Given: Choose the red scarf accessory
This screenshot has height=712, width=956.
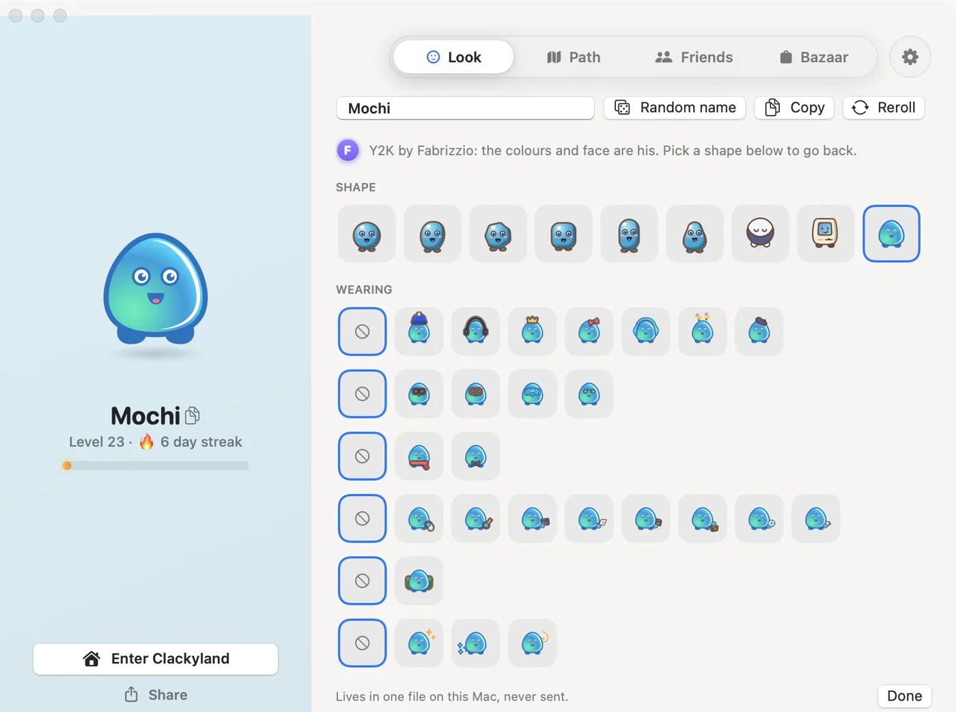Looking at the screenshot, I should click(x=419, y=456).
